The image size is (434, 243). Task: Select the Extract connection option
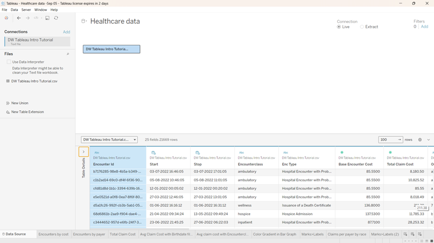(x=362, y=27)
